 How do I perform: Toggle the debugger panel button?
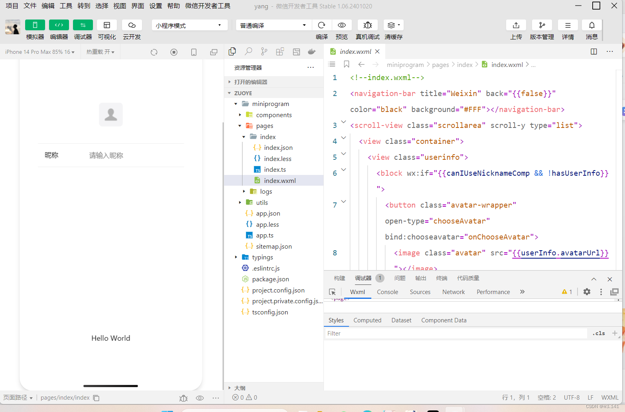click(x=83, y=25)
